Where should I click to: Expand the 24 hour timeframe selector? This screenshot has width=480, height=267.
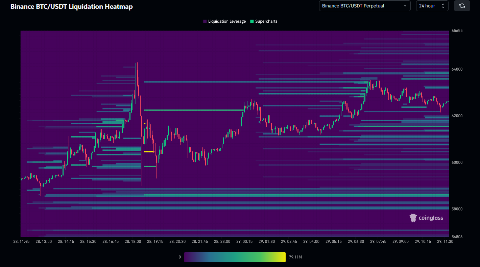[x=432, y=6]
